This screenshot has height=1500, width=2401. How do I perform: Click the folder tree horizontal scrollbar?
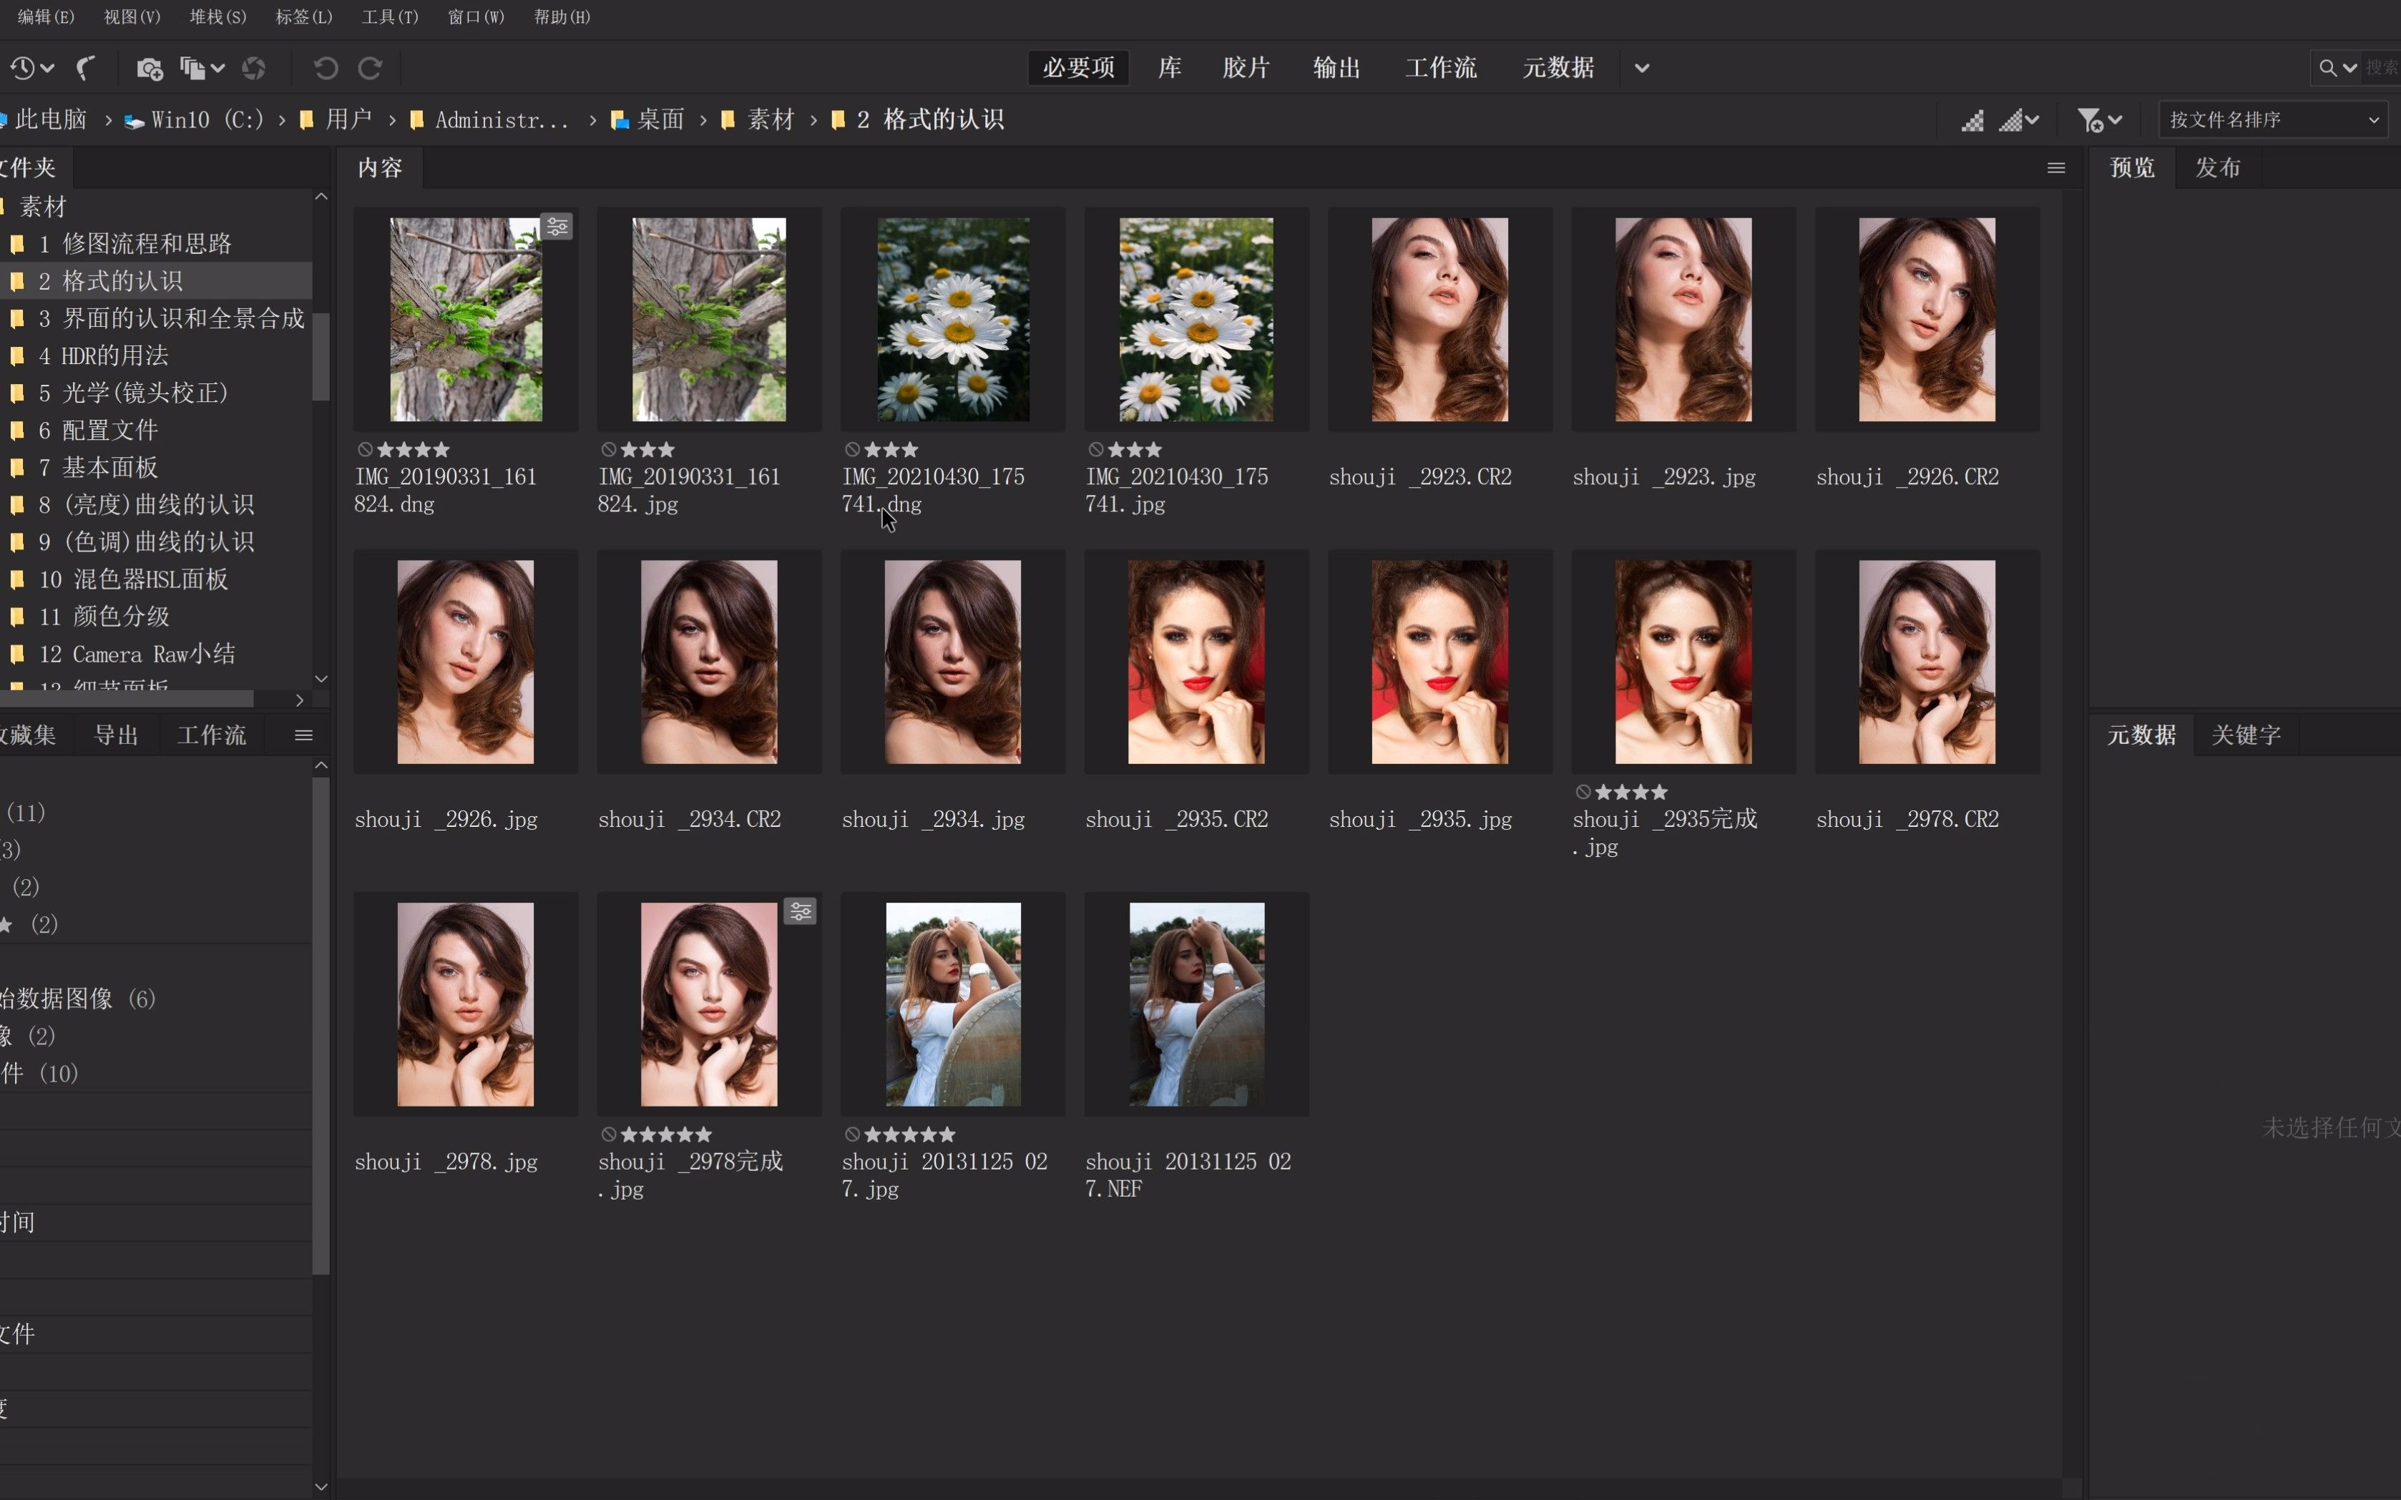click(127, 700)
